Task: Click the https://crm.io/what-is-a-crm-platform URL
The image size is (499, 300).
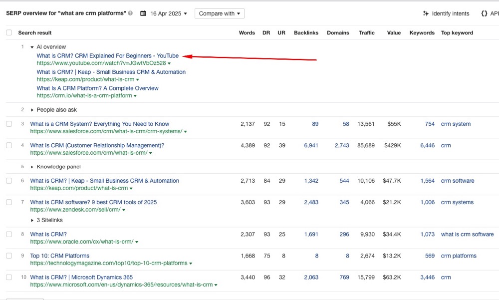Action: point(84,95)
